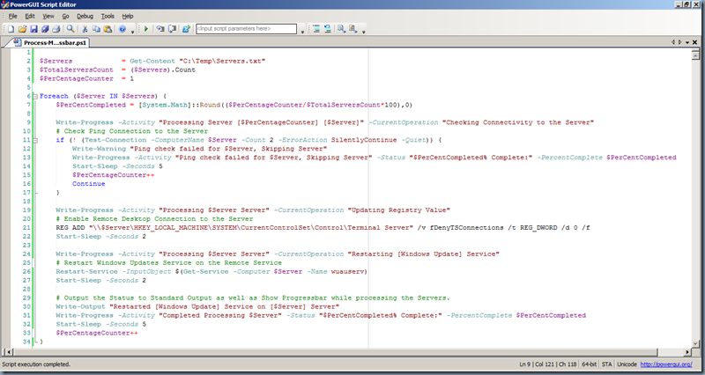705x375 pixels.
Task: Open the File menu
Action: pos(13,16)
